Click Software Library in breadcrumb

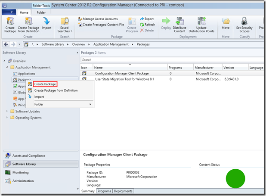point(53,44)
